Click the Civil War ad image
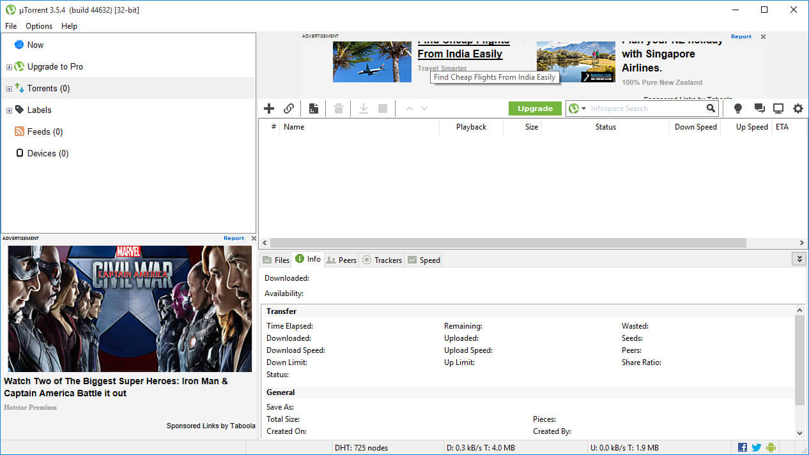Image resolution: width=809 pixels, height=455 pixels. (x=130, y=308)
